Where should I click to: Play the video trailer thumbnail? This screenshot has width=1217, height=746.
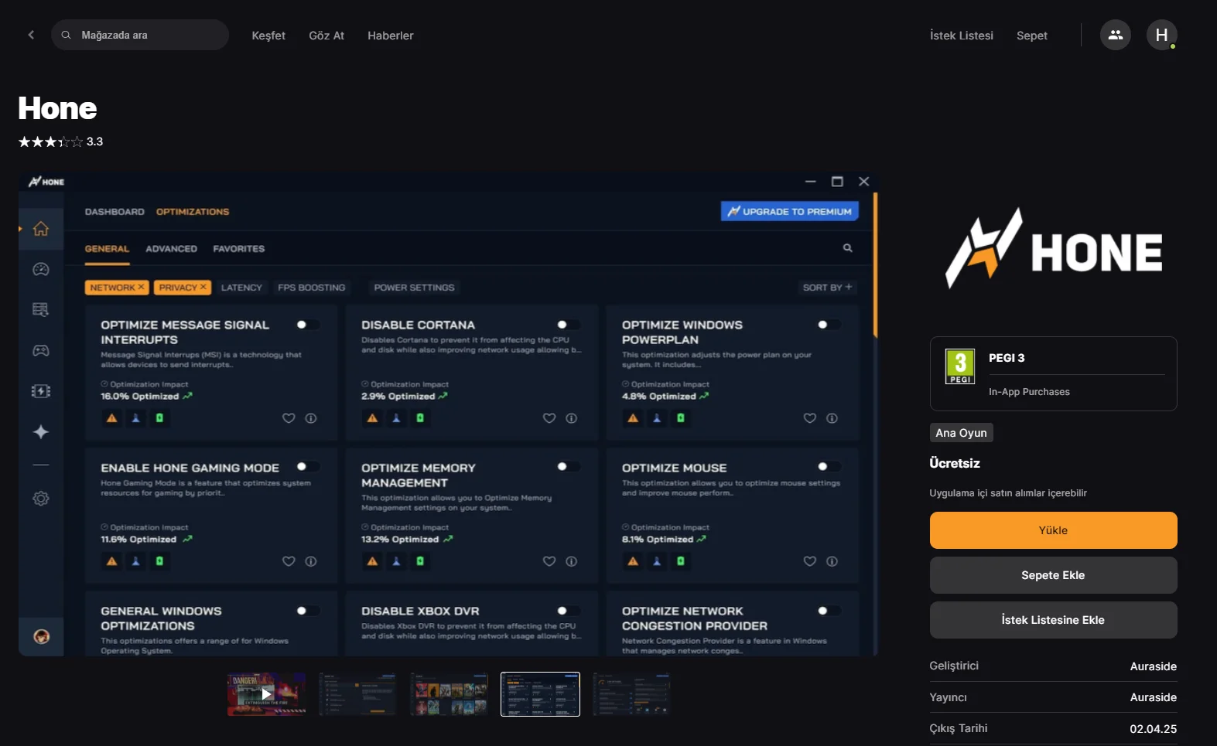(266, 694)
